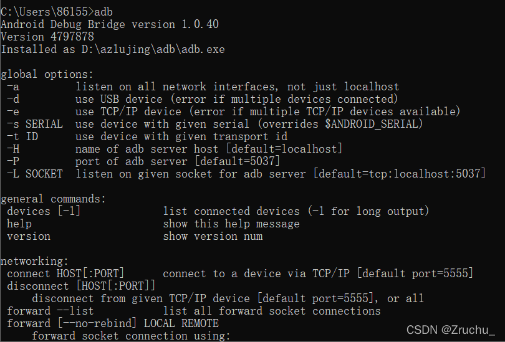Viewport: 505px width, 342px height.
Task: Click the 'devices [-l]' command
Action: point(44,211)
